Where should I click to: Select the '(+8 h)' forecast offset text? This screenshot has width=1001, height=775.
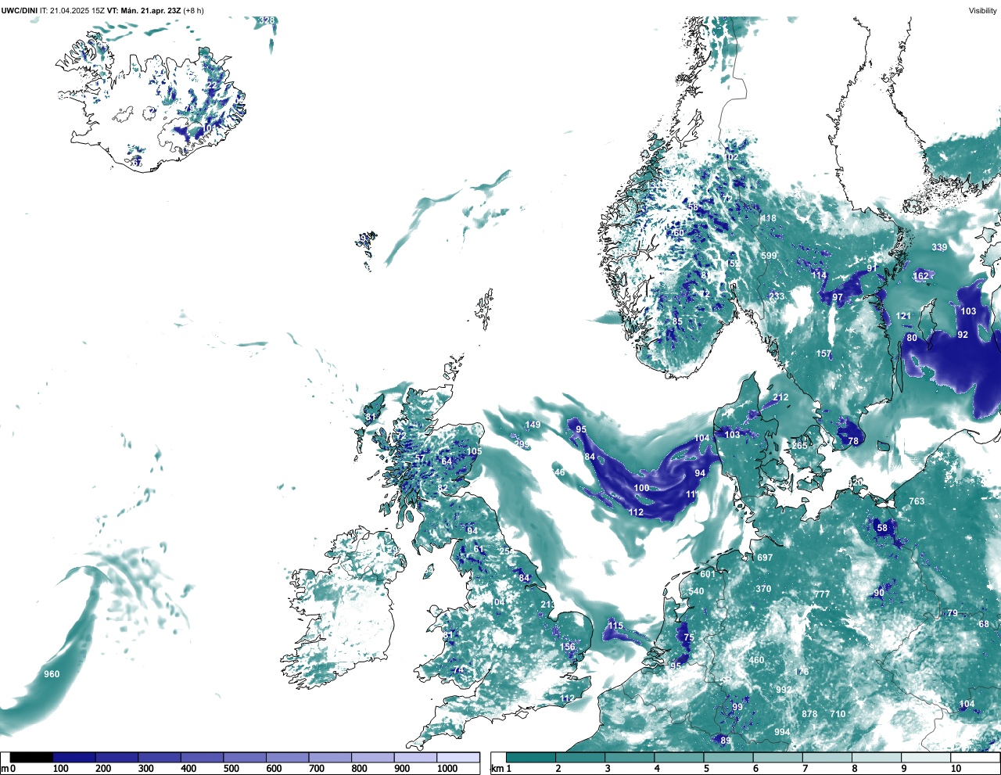coord(193,11)
